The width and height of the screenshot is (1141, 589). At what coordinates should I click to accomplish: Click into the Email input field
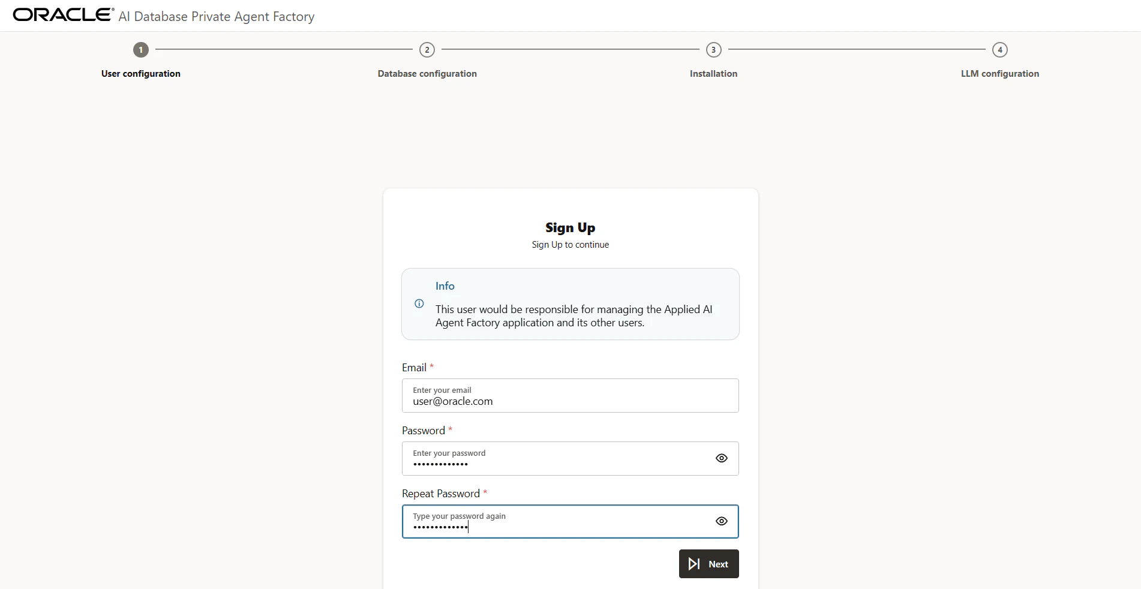point(570,396)
